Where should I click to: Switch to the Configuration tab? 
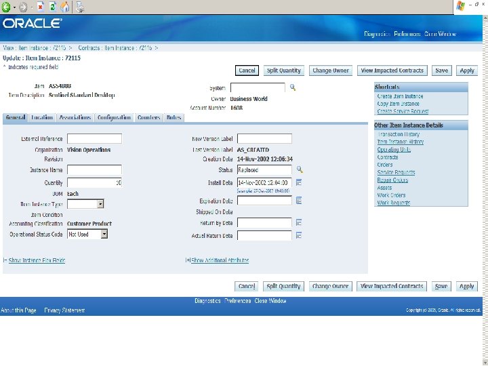point(114,118)
